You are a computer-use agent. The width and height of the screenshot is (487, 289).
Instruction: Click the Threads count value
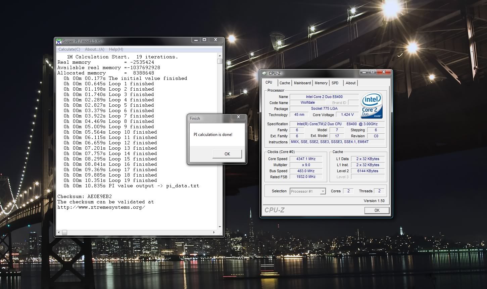pyautogui.click(x=379, y=191)
